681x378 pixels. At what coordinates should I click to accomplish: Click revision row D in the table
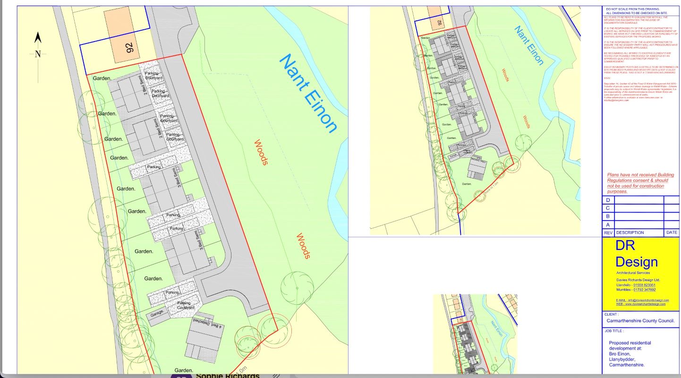[640, 200]
